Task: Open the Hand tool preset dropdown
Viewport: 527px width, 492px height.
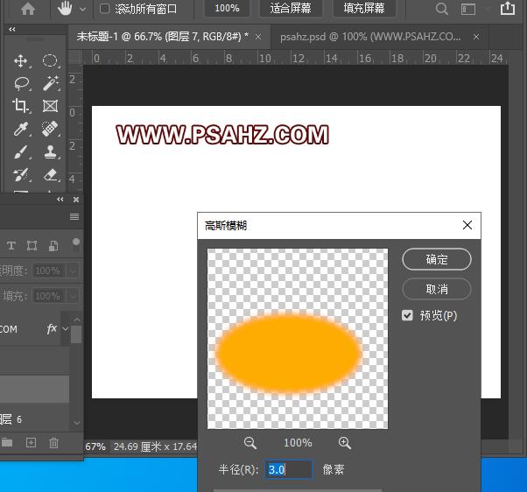Action: (x=82, y=10)
